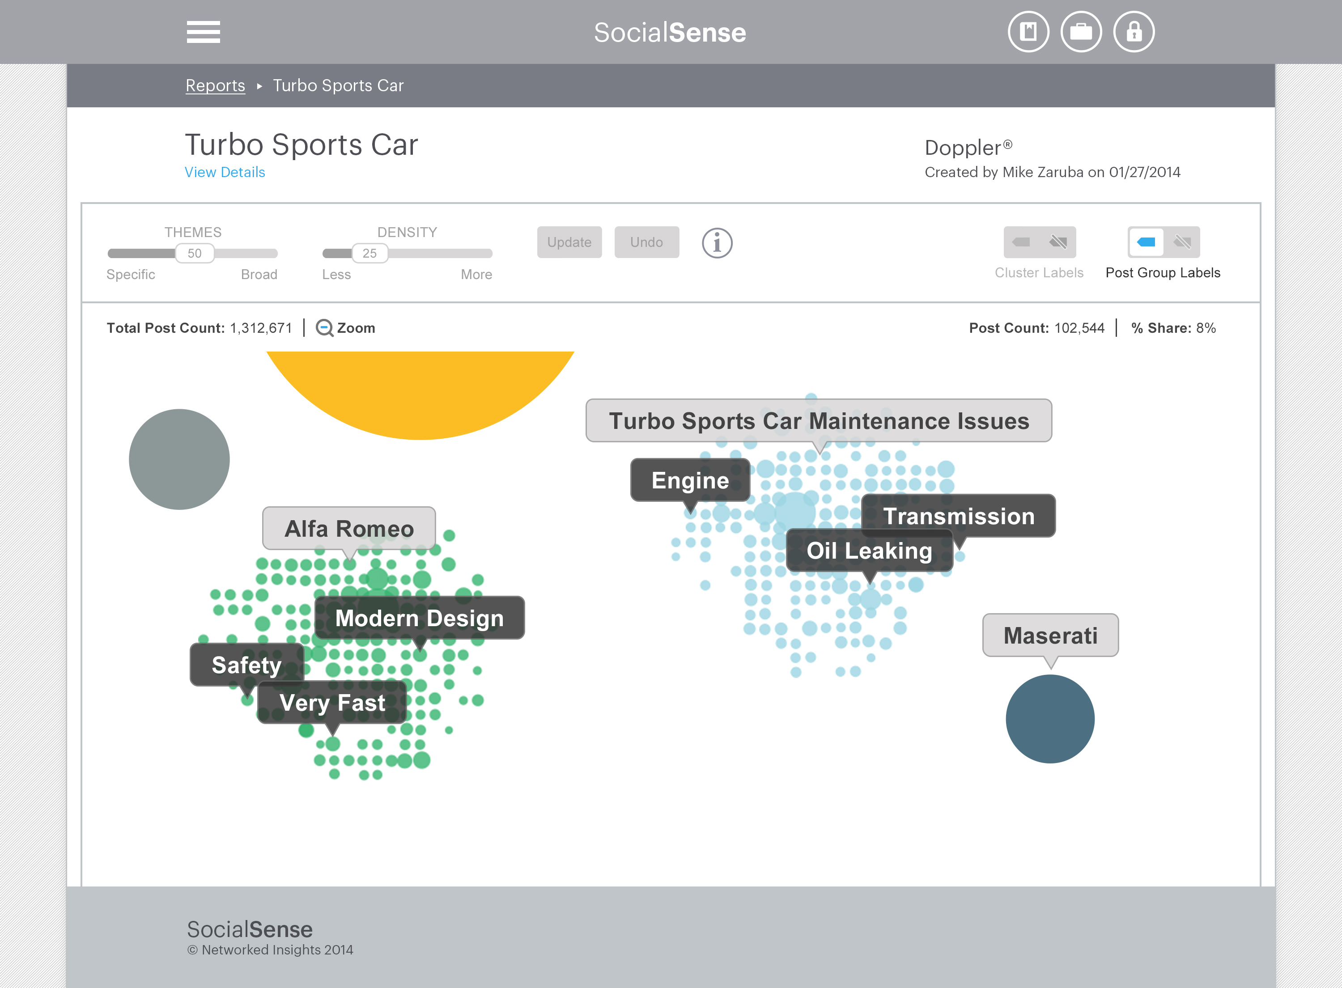Select the Alfa Romeo cluster label

(x=348, y=529)
